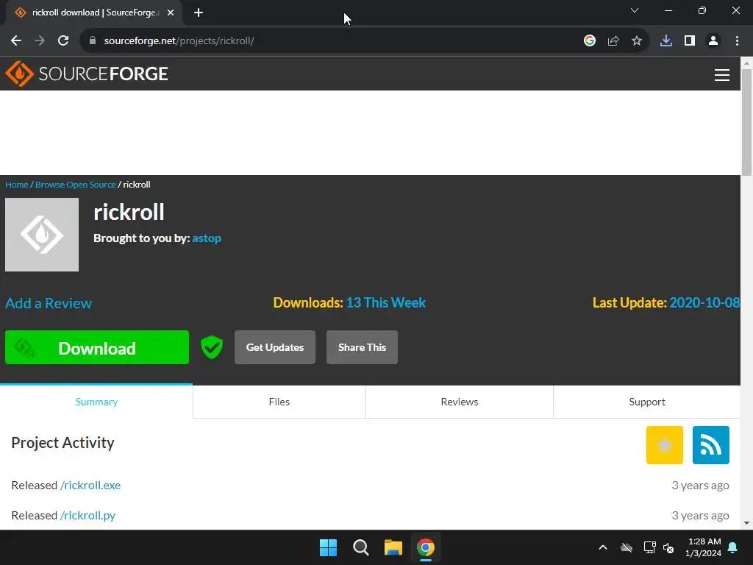753x565 pixels.
Task: Open the Windows Start menu
Action: click(329, 547)
